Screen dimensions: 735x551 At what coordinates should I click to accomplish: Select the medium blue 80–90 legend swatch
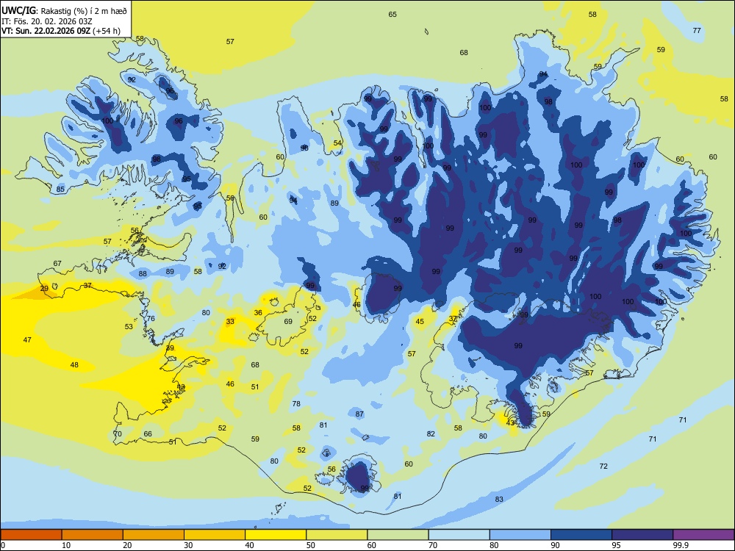(520, 535)
